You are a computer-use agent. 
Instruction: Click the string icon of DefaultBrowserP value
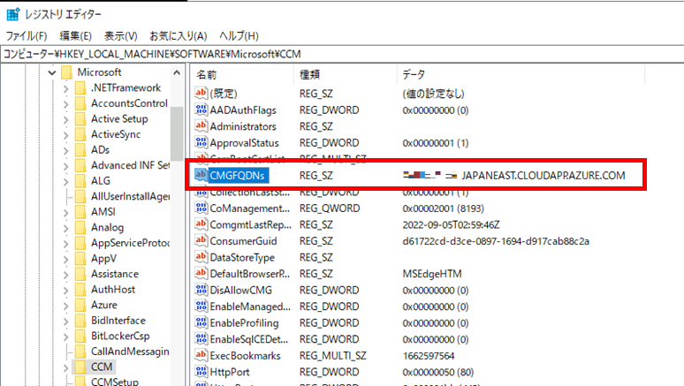click(201, 273)
